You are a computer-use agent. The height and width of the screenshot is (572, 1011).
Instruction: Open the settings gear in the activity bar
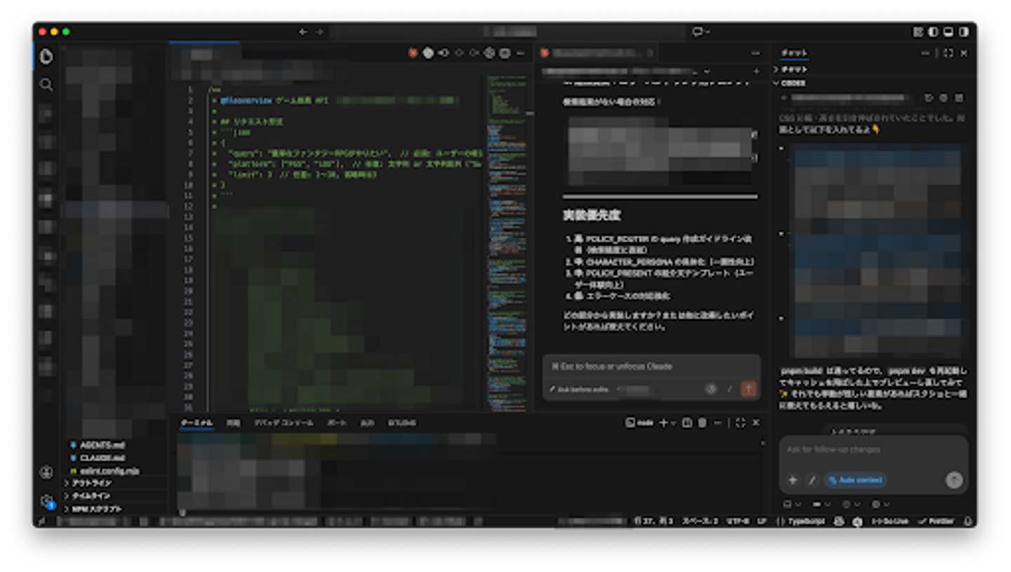(x=46, y=500)
